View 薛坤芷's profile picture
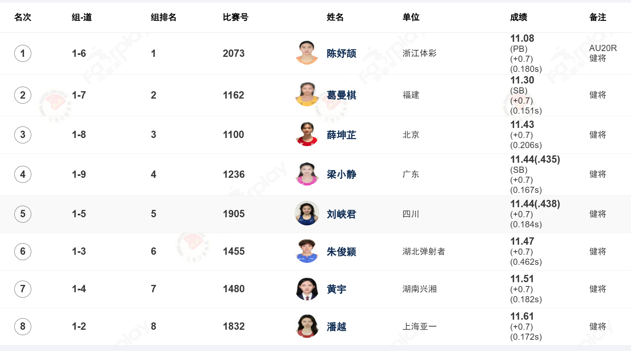The width and height of the screenshot is (631, 351). [307, 135]
